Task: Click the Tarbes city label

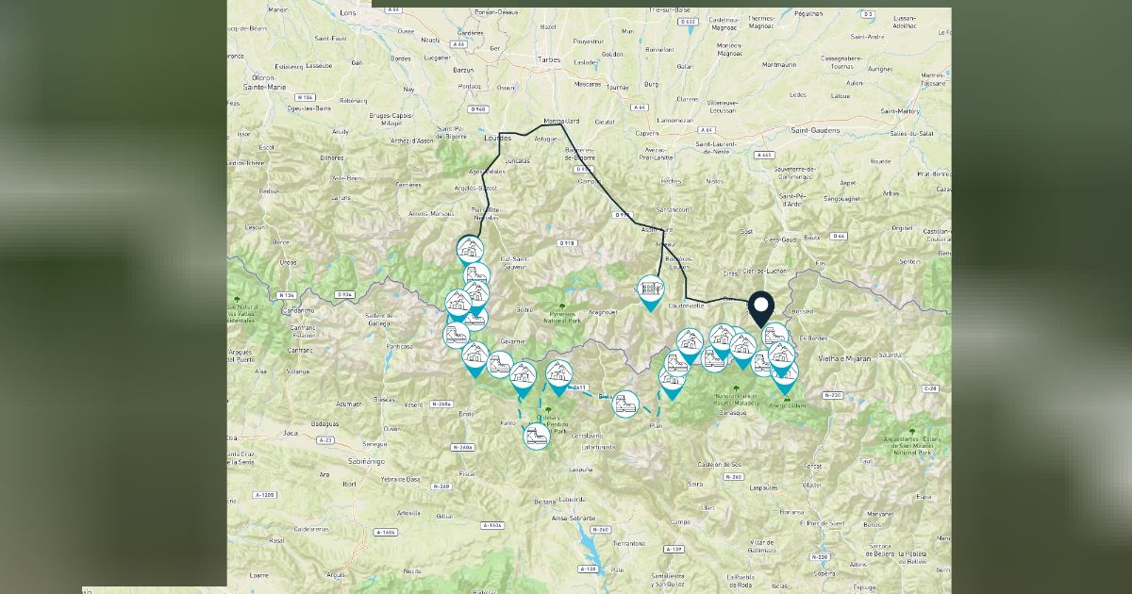Action: pyautogui.click(x=548, y=59)
